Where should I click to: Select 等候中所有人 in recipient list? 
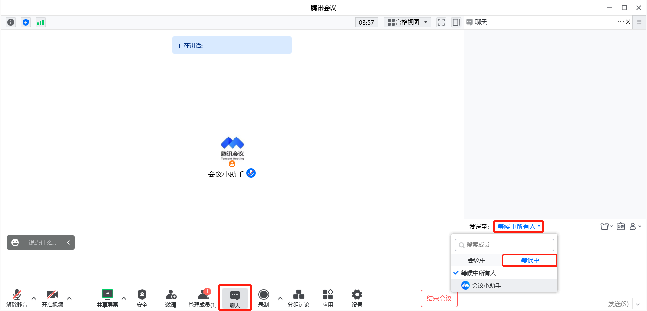[x=504, y=273]
